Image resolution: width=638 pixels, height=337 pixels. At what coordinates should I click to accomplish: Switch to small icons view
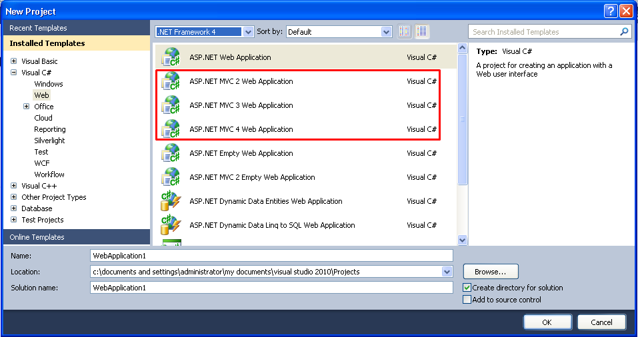pyautogui.click(x=404, y=32)
